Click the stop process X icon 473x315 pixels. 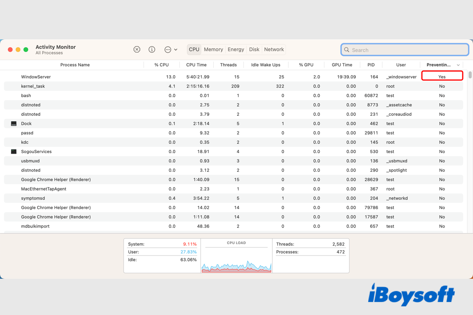pyautogui.click(x=137, y=50)
